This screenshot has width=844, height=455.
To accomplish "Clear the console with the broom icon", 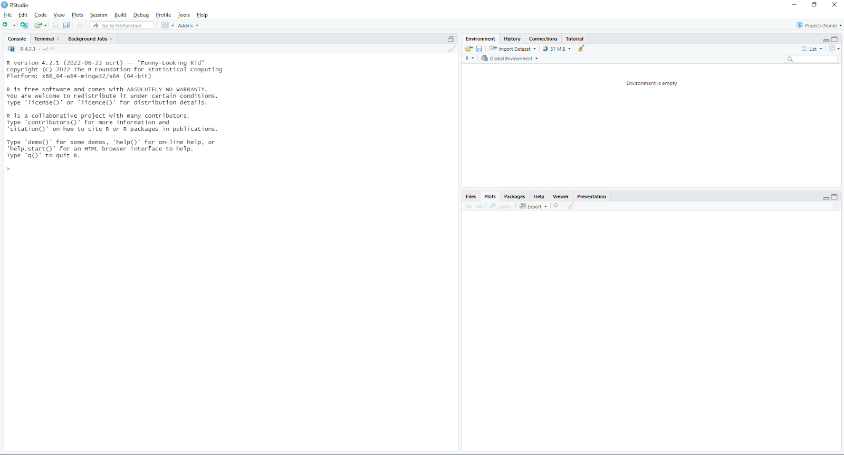I will tap(452, 49).
